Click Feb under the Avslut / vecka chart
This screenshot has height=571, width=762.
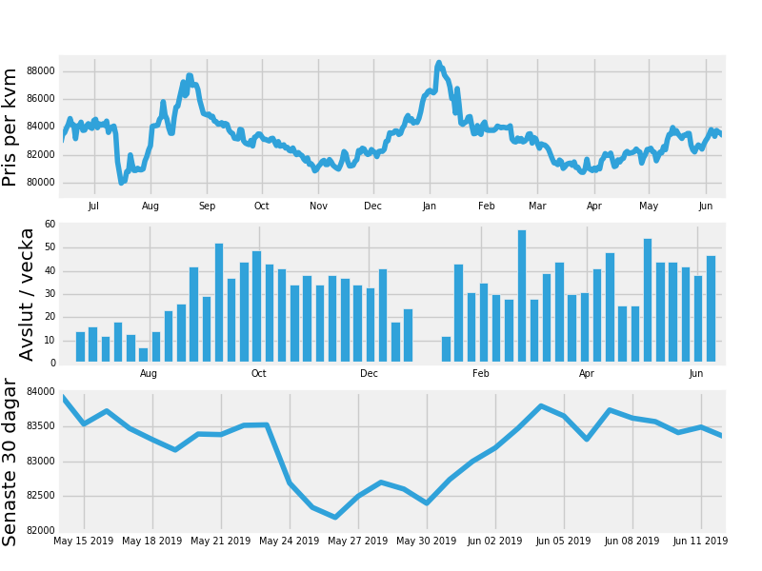(481, 373)
